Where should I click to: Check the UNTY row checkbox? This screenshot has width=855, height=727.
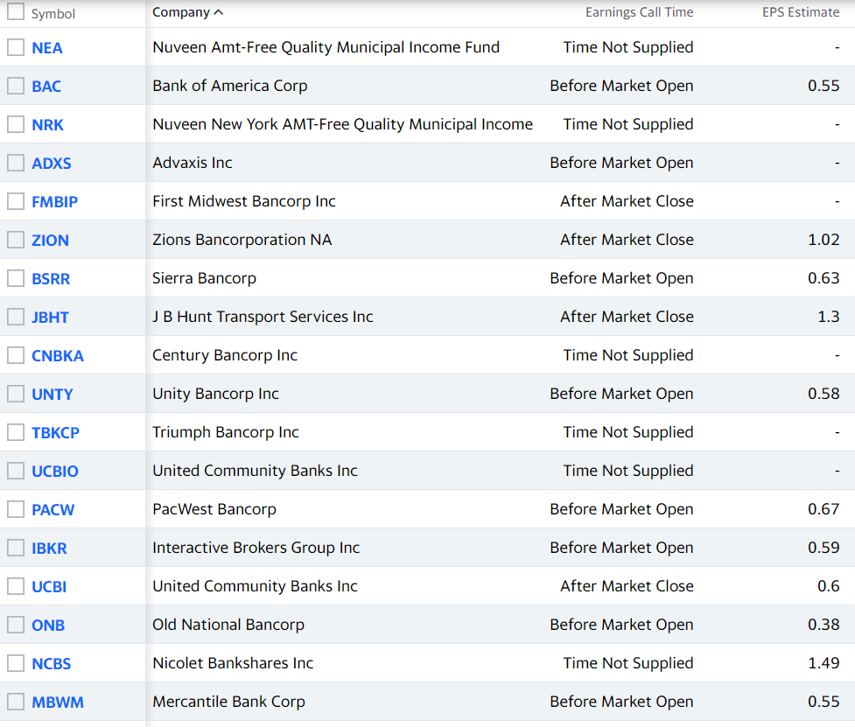[x=16, y=394]
